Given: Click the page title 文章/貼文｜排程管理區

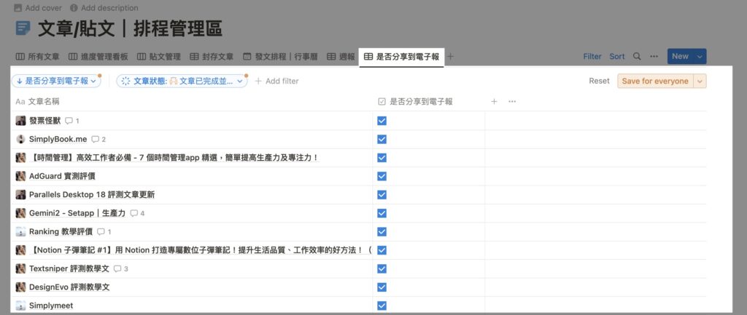Looking at the screenshot, I should [x=130, y=28].
